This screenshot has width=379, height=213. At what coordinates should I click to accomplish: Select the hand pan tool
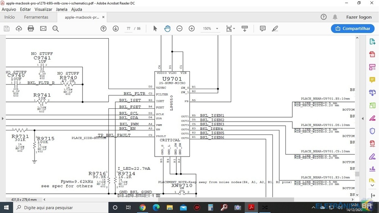167,28
